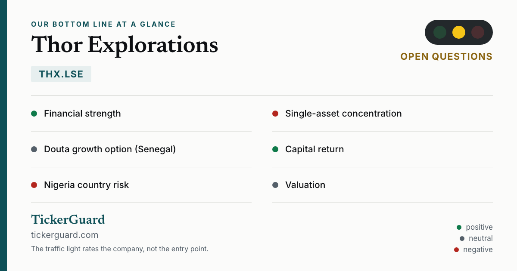Screen dimensions: 517x271
Task: Click the red dot beside Single-asset concentration
Action: click(x=275, y=114)
